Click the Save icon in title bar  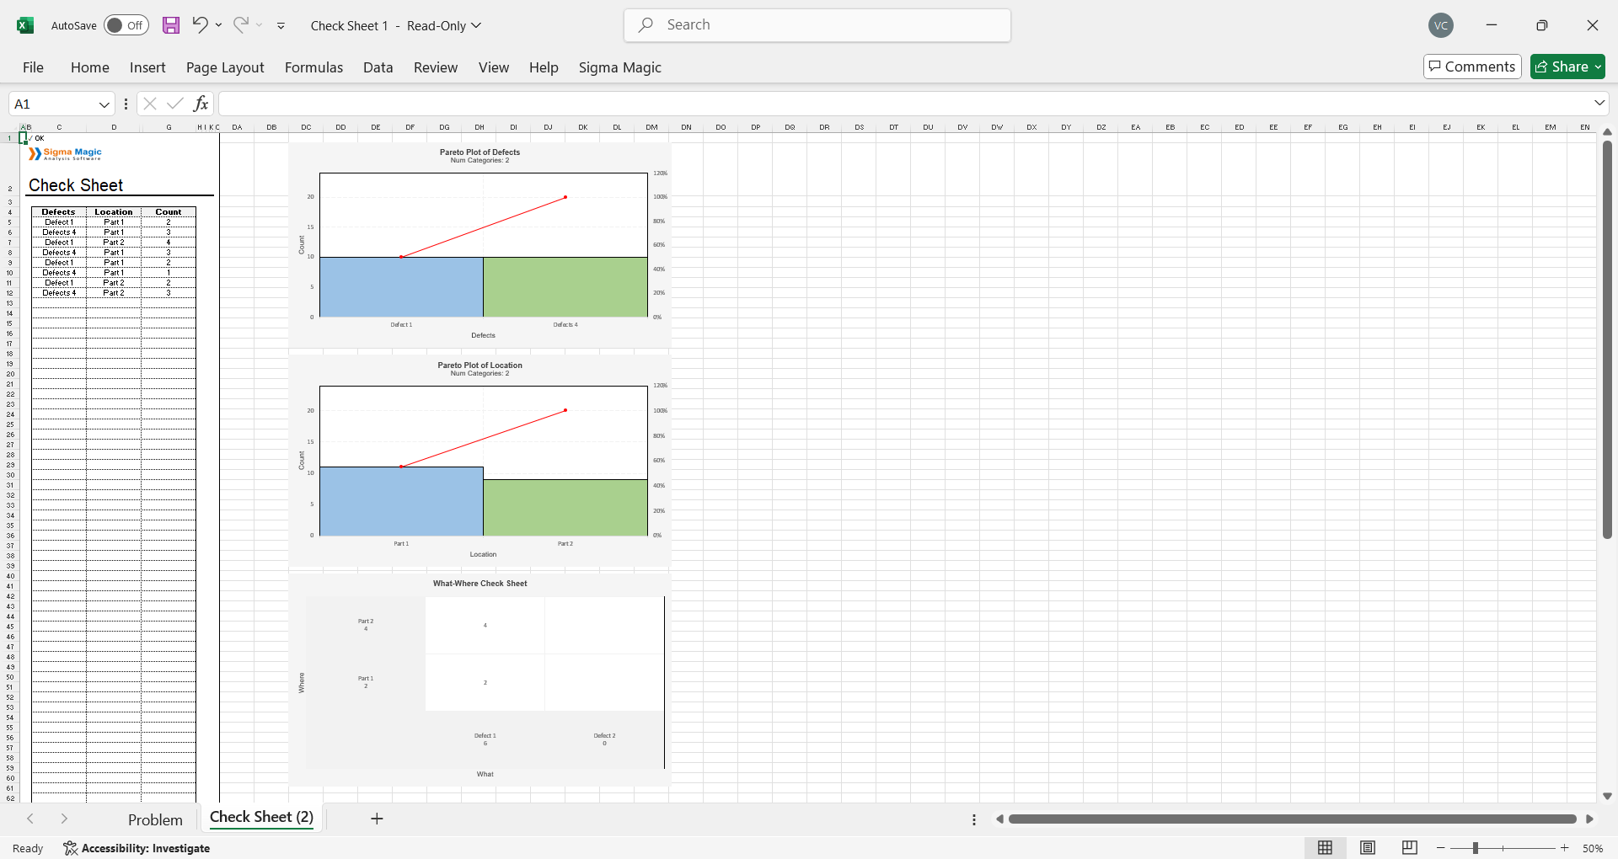point(171,25)
